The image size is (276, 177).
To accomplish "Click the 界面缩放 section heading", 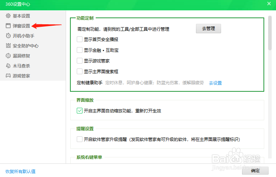I will click(85, 100).
